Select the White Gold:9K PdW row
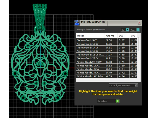This screenshot has height=118, width=157. (106, 62)
